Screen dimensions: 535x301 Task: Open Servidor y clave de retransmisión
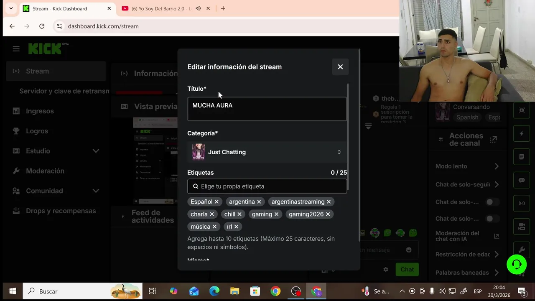[64, 91]
